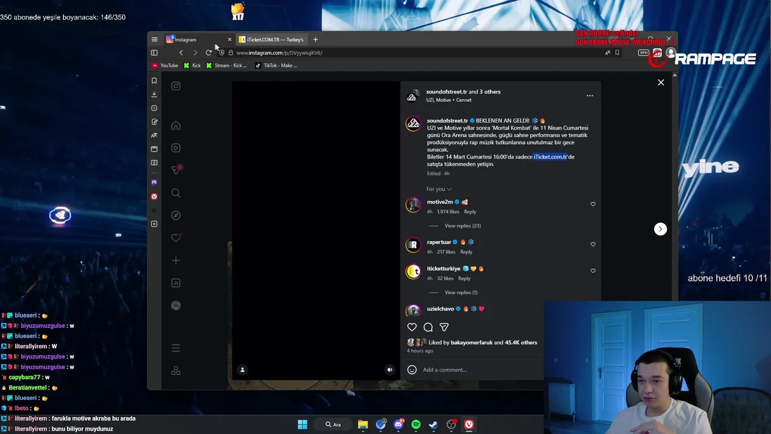Close the Instagram tab

click(229, 39)
